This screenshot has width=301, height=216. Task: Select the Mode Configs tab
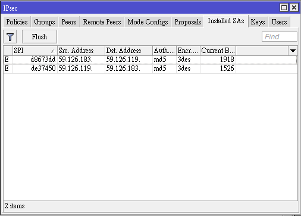point(148,22)
